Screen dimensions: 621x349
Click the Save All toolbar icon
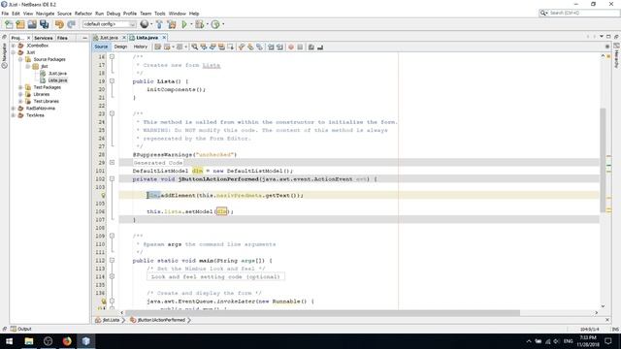44,24
